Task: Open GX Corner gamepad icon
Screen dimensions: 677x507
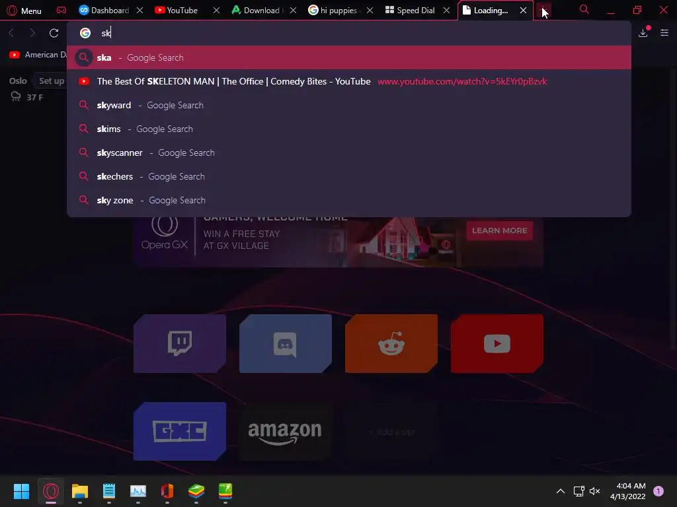Action: click(x=61, y=10)
